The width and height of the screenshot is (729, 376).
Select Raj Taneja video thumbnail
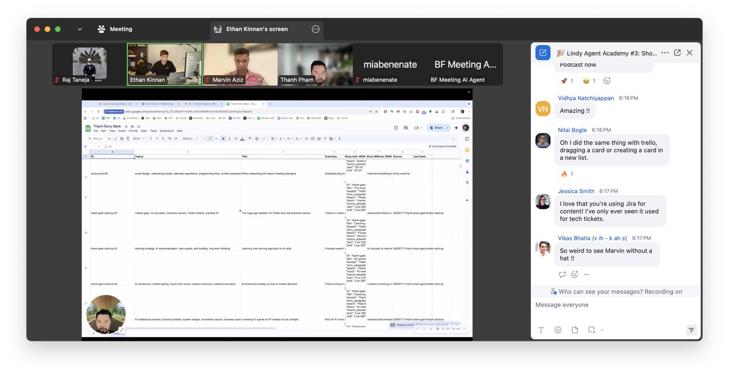tap(89, 64)
